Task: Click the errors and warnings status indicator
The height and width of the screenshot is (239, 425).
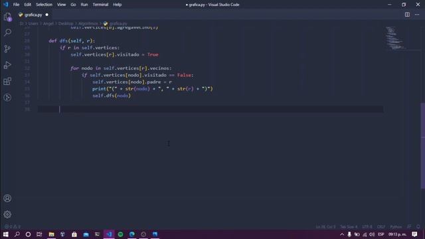Action: tap(13, 226)
